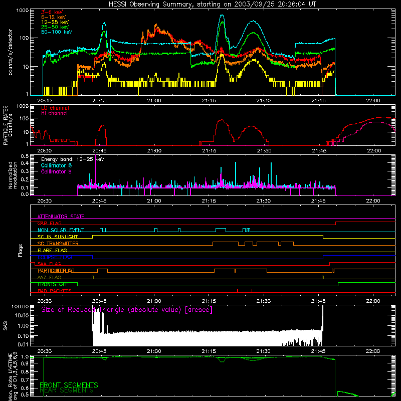This screenshot has width=401, height=401.
Task: Click the 20:45 tick of the SAS plot
Action: coord(99,351)
